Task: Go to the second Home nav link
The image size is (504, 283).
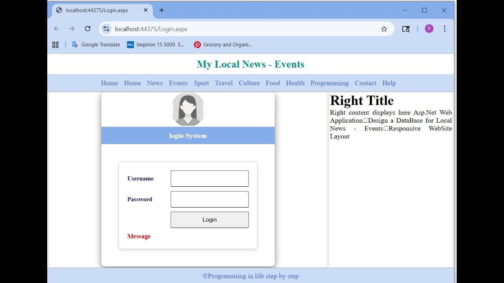Action: point(132,83)
